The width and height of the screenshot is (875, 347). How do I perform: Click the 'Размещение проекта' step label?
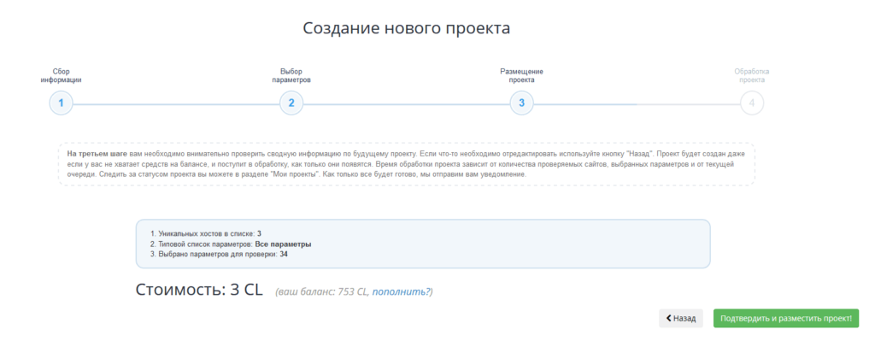coord(521,75)
